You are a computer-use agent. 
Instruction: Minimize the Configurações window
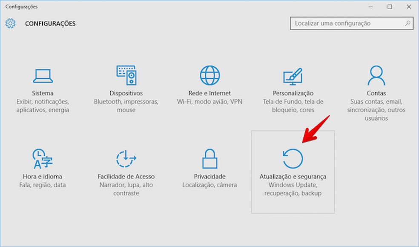pos(370,7)
